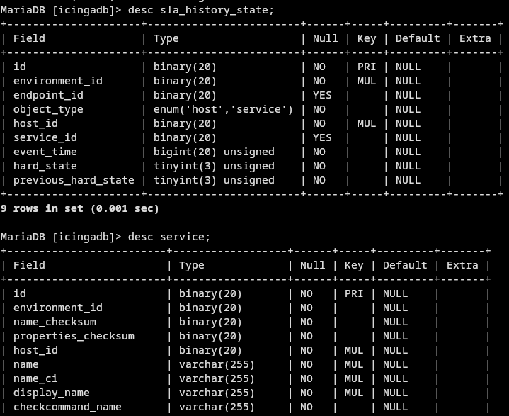Click the enum('host','service') type value
Screen dimensions: 509x416
click(x=223, y=109)
